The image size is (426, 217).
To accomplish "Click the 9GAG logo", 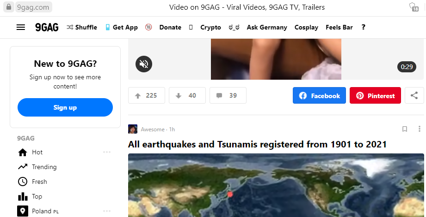I will 47,27.
